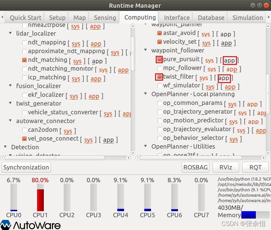Click left panel scroll-down arrow

click(133, 153)
